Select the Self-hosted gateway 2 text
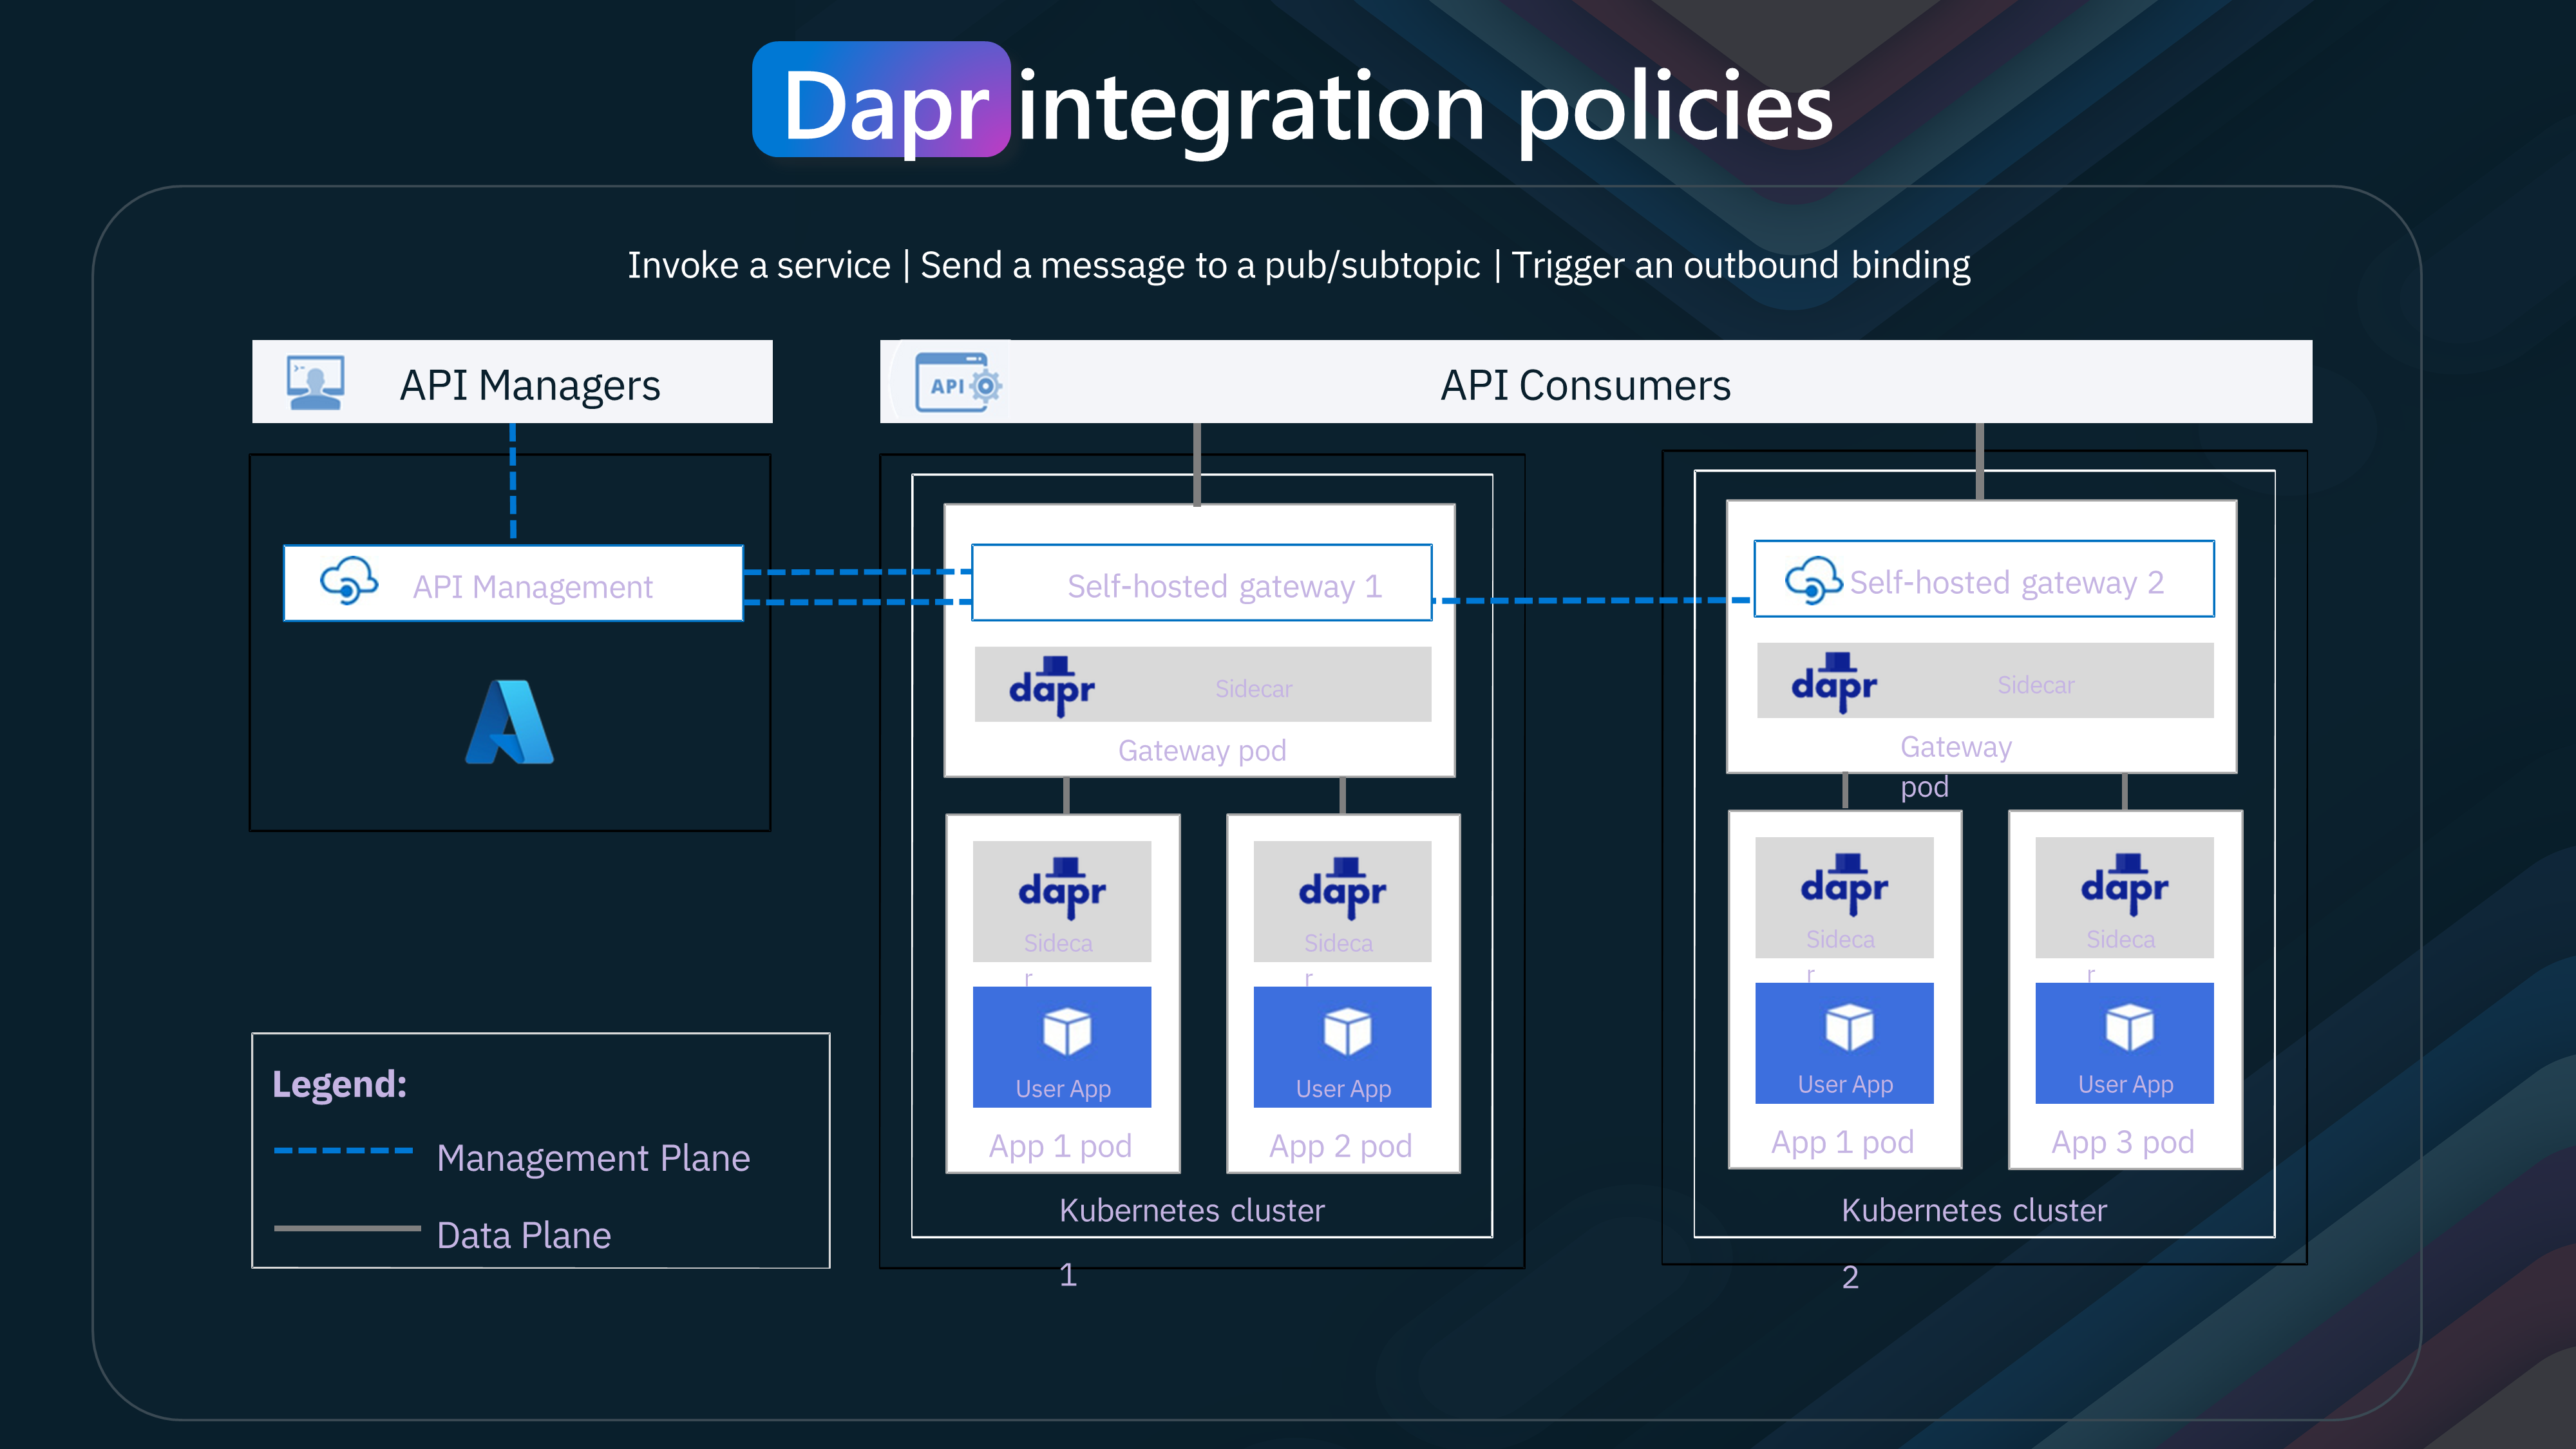 (x=2006, y=582)
